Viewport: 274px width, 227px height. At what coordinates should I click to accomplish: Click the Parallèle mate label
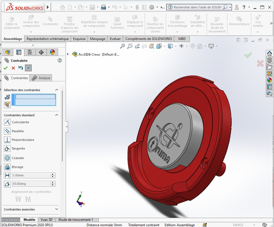coord(18,131)
